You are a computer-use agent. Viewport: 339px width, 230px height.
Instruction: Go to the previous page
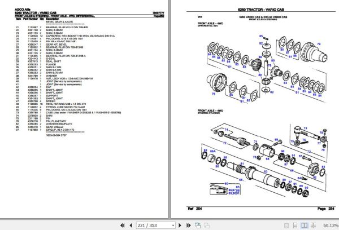131,225
